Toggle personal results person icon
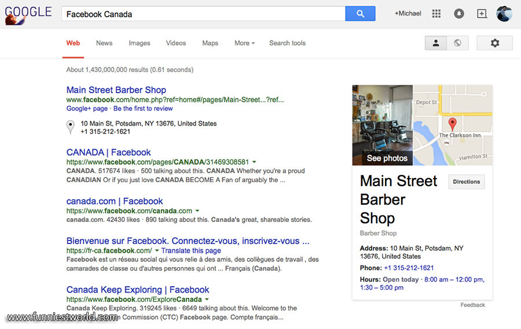Viewport: 521px width, 329px height. 436,43
